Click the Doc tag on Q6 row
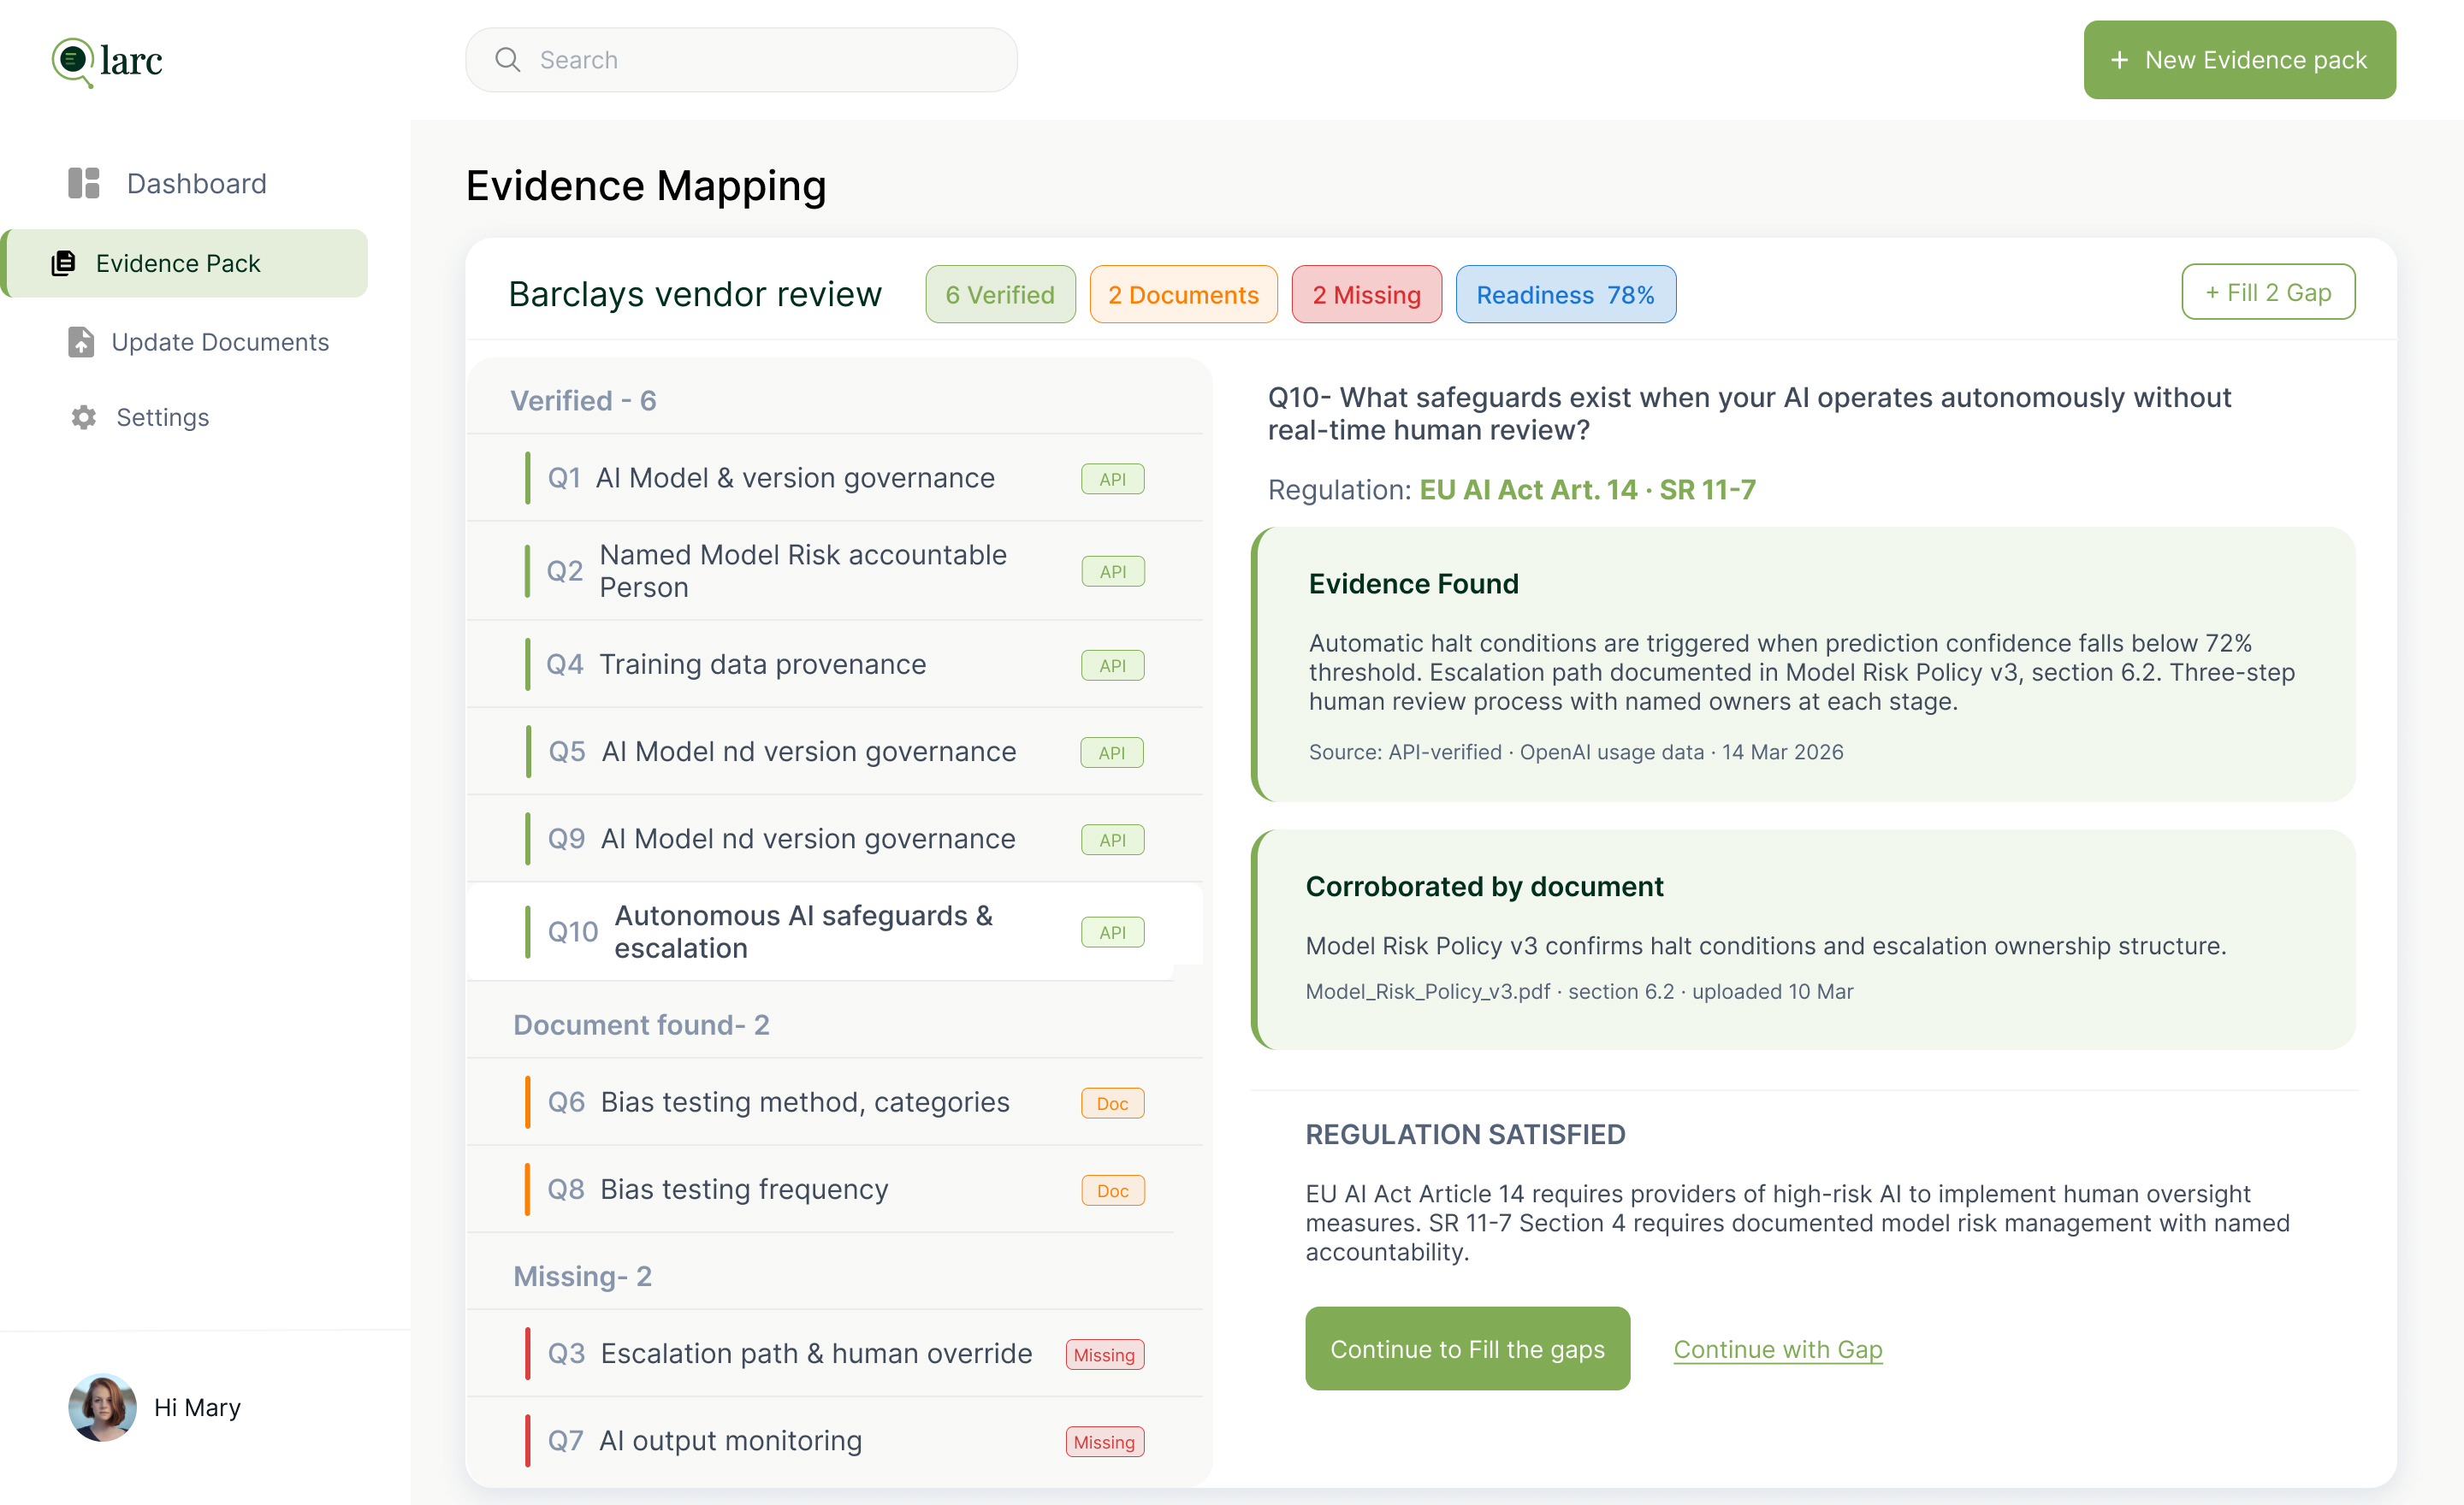 tap(1112, 1103)
